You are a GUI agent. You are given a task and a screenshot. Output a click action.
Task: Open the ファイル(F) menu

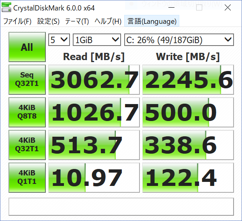[17, 21]
